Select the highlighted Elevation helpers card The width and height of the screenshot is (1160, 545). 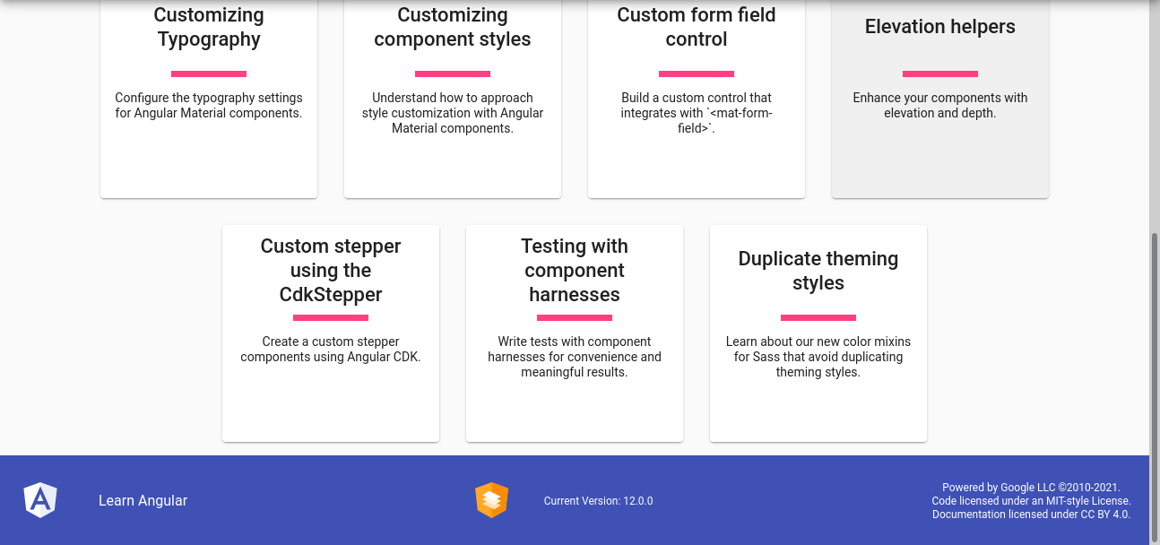point(939,99)
